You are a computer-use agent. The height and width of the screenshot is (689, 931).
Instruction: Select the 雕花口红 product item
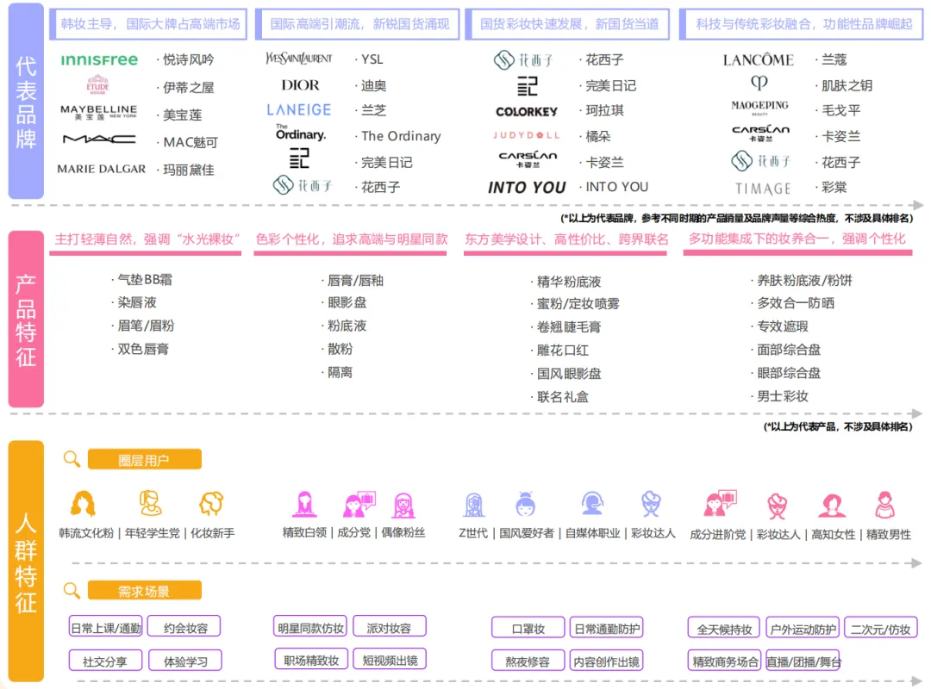(x=560, y=351)
